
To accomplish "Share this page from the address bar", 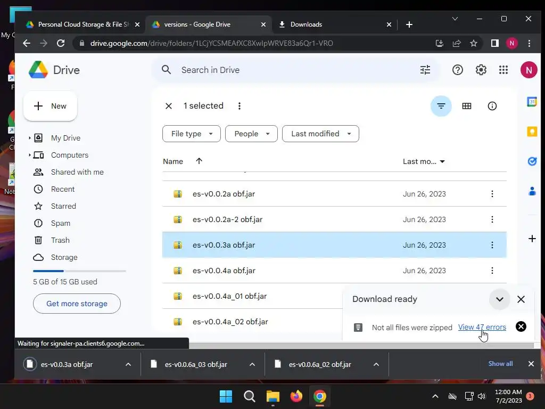I will coord(456,43).
